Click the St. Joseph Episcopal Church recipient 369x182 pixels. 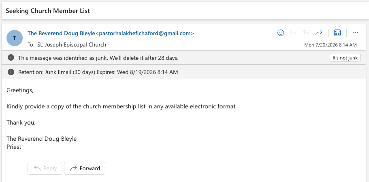pos(72,44)
